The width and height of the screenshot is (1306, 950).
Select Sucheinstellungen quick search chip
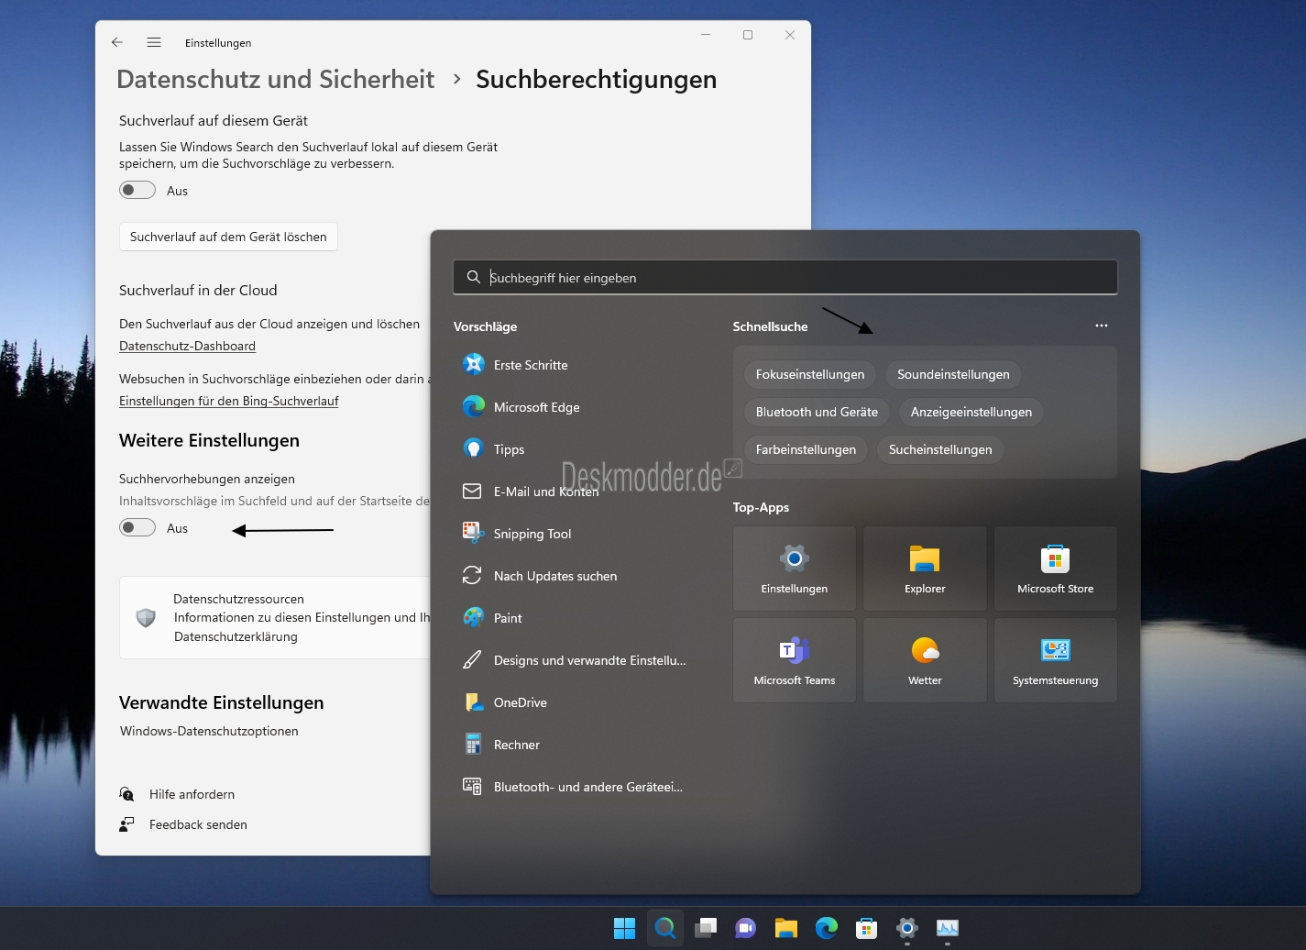[940, 449]
